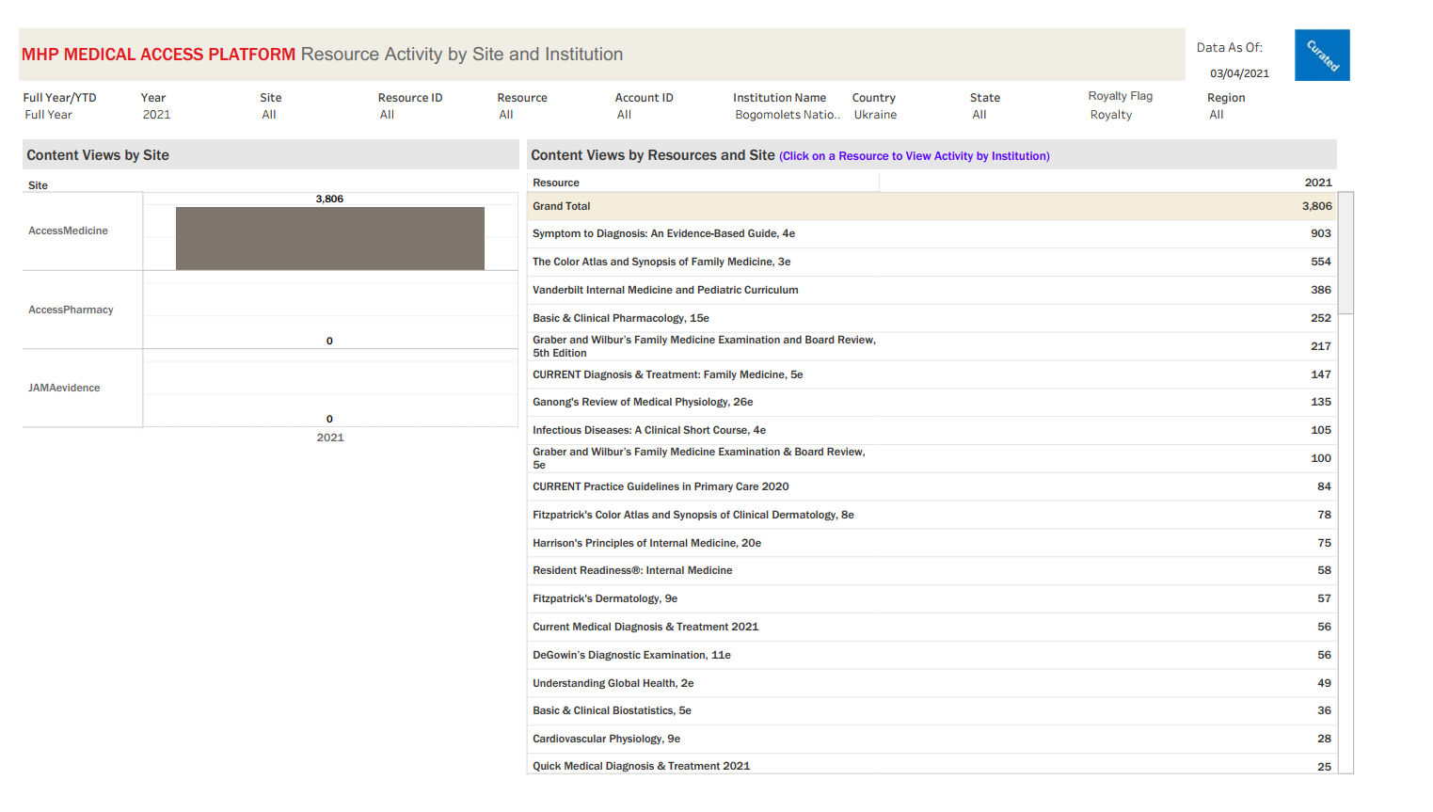The width and height of the screenshot is (1433, 812).
Task: Click the AccessMedicine bar in chart
Action: click(330, 238)
